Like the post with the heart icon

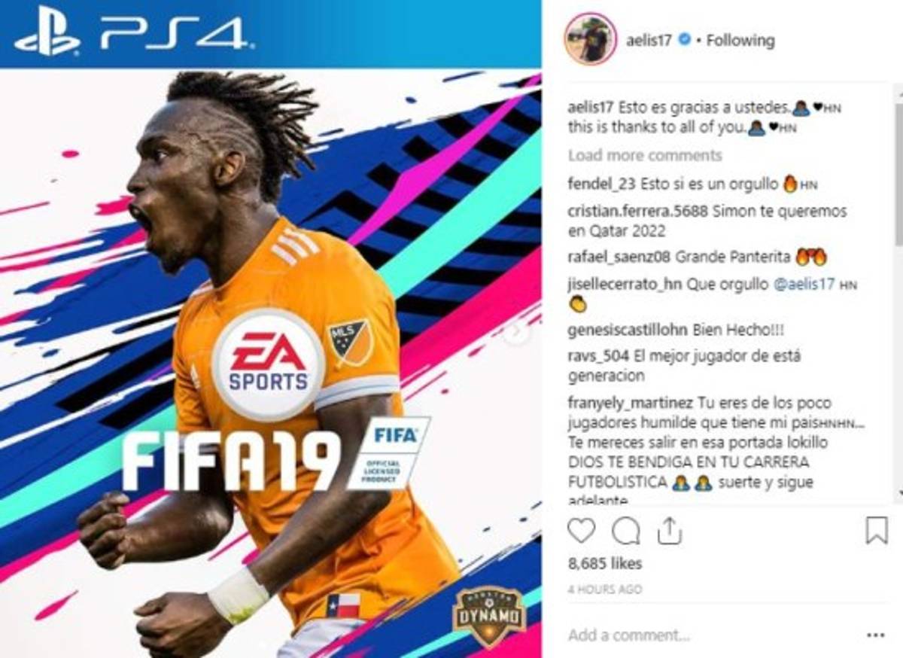[x=581, y=532]
